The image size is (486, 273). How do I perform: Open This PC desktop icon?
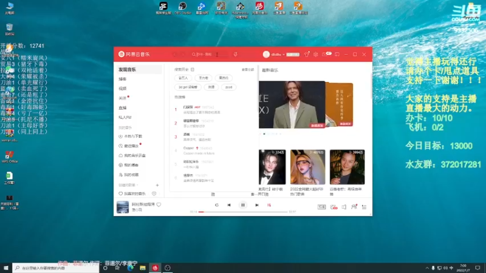(9, 8)
